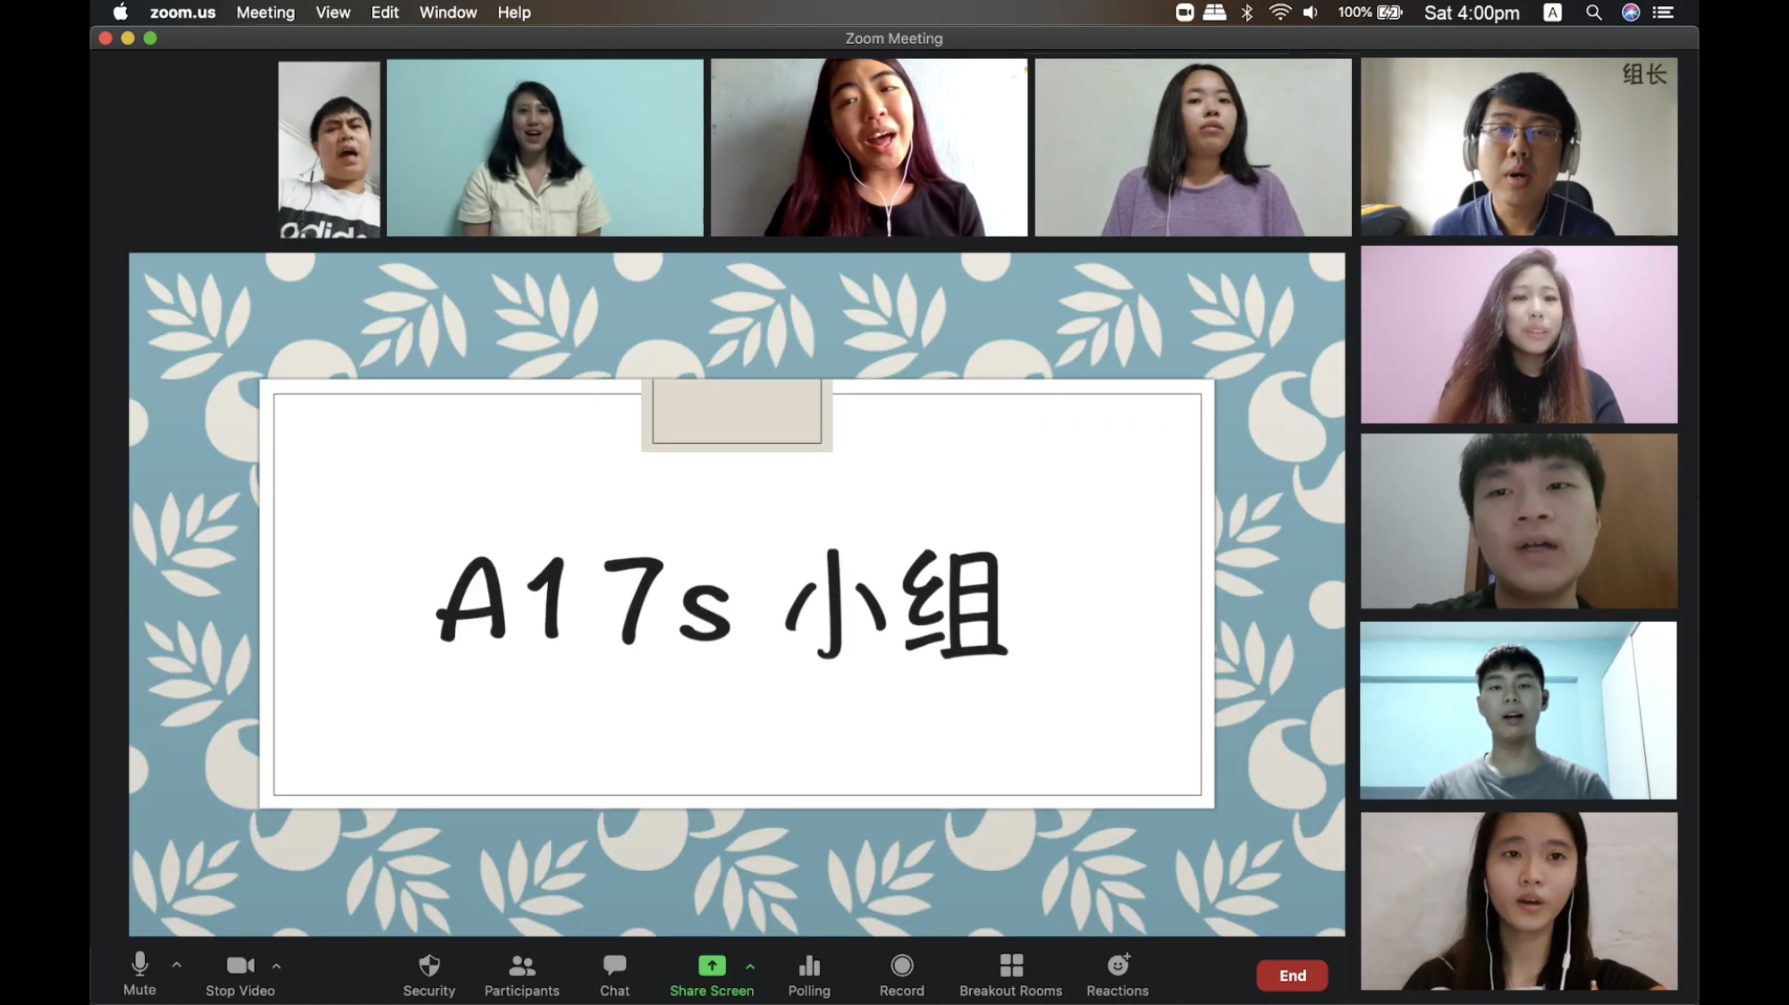The height and width of the screenshot is (1005, 1789).
Task: Stop Video camera toggle
Action: click(x=240, y=974)
